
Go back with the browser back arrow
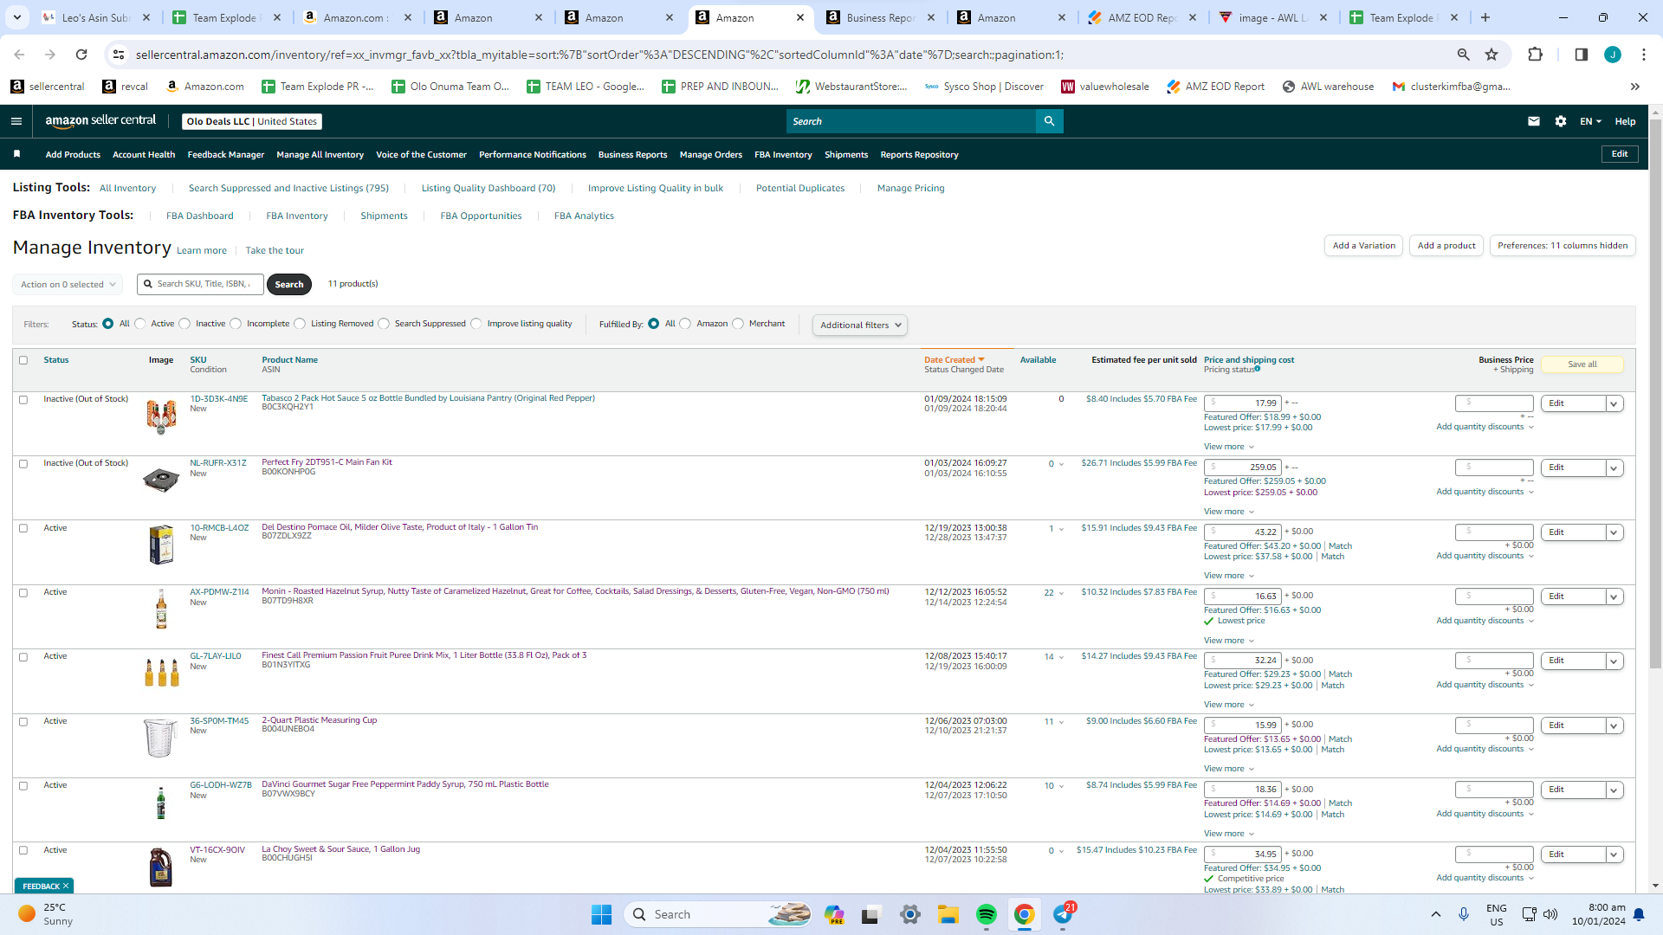click(19, 55)
